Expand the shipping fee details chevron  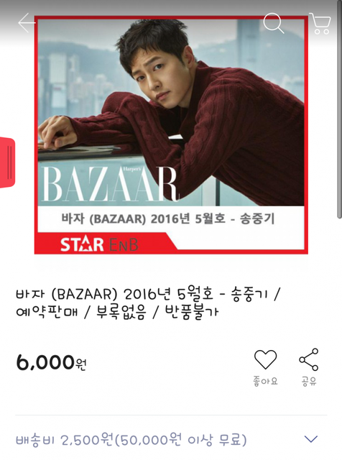311,439
